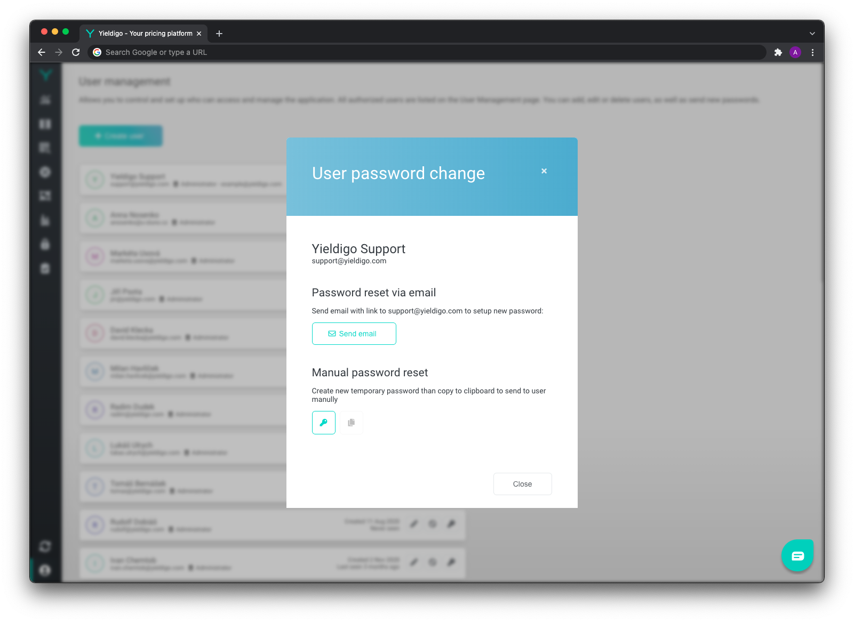Click the Close button in dialog footer

pos(522,484)
